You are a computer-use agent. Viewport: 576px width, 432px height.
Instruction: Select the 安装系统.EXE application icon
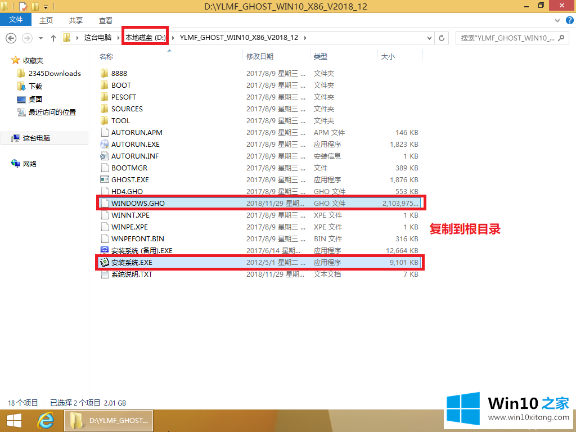[104, 262]
